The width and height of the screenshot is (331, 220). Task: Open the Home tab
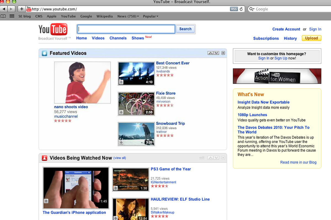pos(82,38)
